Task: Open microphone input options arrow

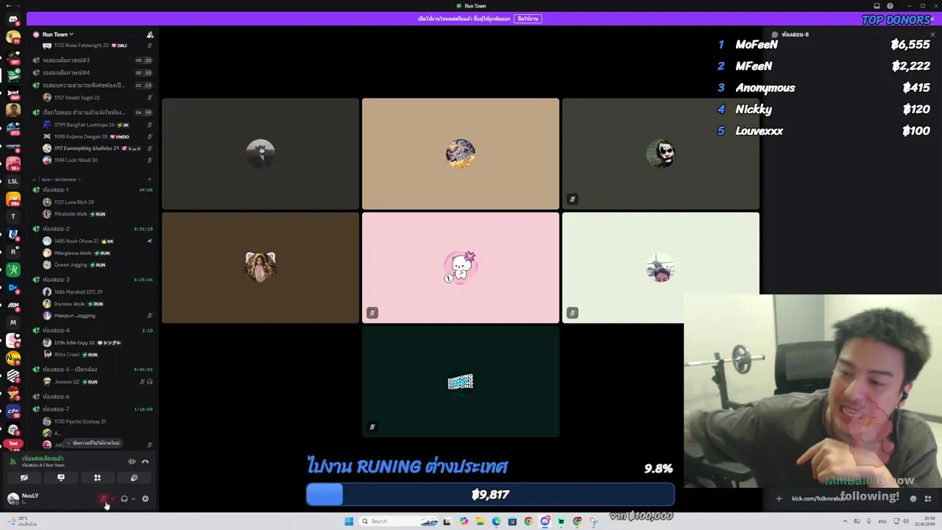Action: [113, 499]
